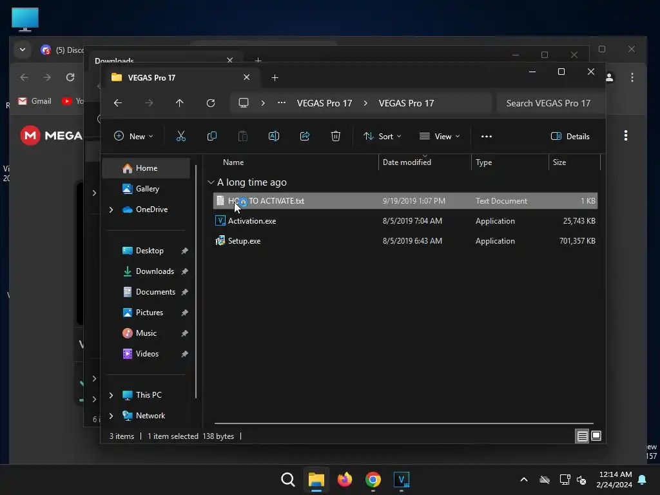
Task: Click the first VEGAS Pro 17 breadcrumb
Action: coord(325,103)
